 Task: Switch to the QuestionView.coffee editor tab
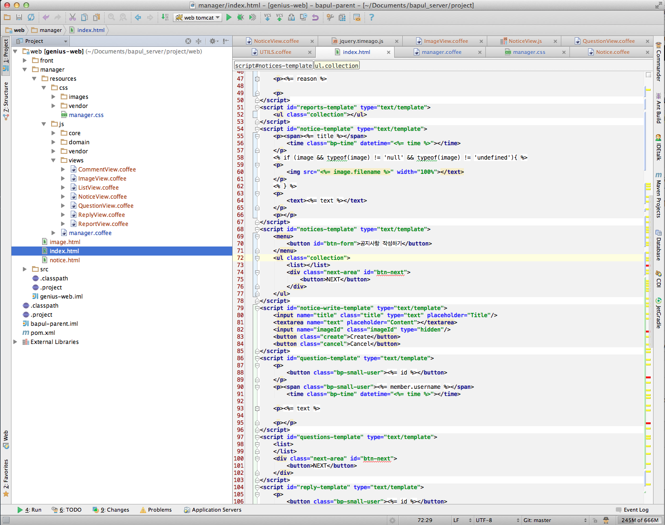pyautogui.click(x=608, y=41)
